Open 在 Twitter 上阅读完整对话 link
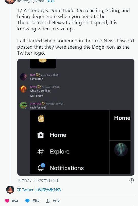This screenshot has height=206, width=138. coord(39,190)
